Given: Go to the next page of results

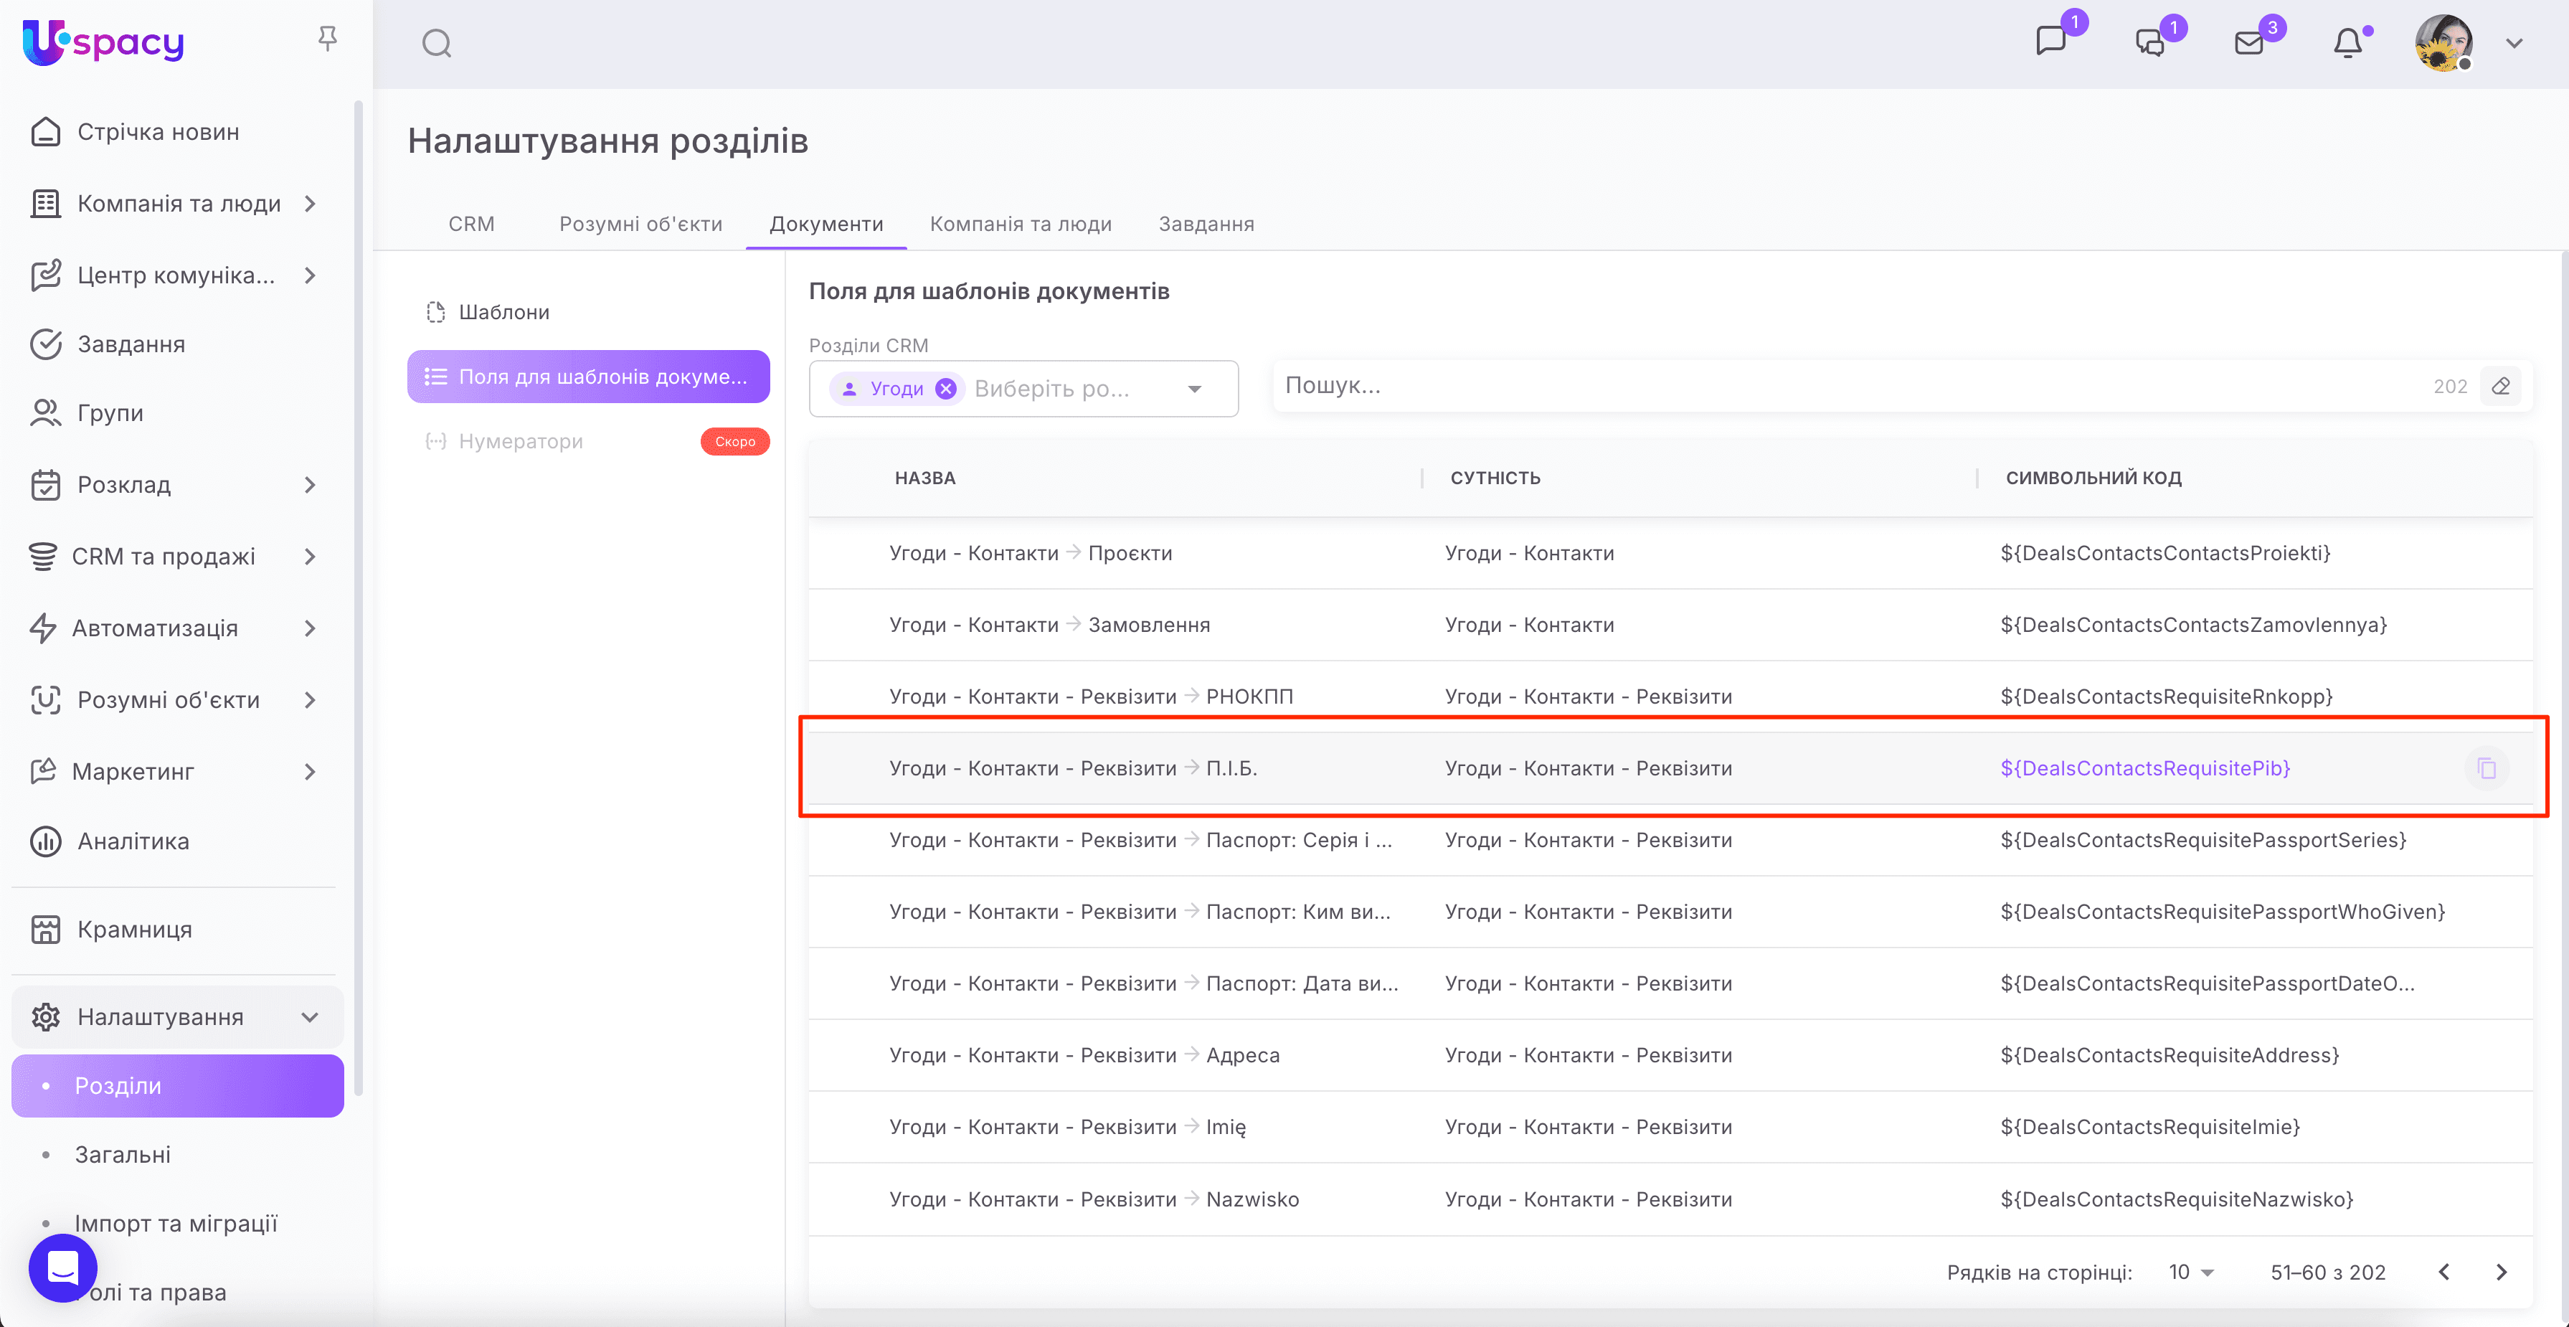Looking at the screenshot, I should 2501,1272.
